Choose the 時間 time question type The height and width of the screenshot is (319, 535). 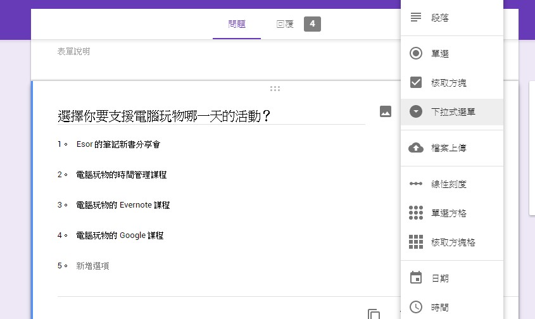point(452,308)
